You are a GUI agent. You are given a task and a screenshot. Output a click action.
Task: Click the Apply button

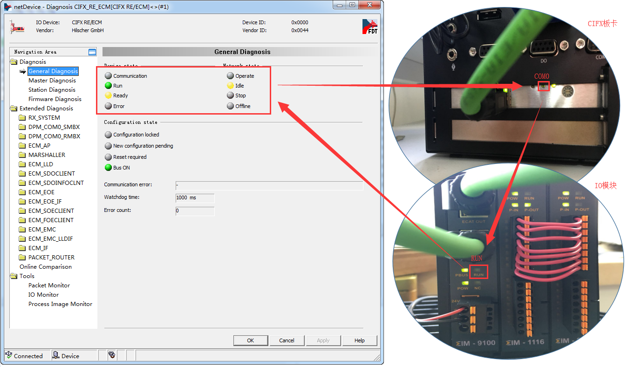pyautogui.click(x=323, y=340)
